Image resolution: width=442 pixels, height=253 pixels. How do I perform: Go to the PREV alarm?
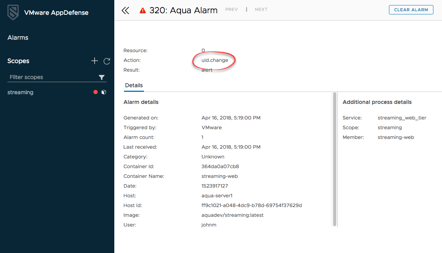tap(231, 9)
